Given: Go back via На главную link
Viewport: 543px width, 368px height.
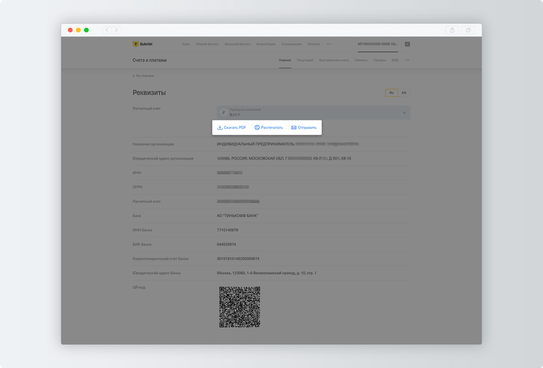Looking at the screenshot, I should (143, 76).
